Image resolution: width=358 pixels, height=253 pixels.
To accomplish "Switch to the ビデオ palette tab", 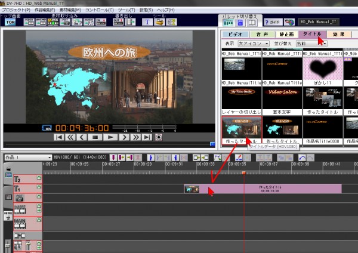I will click(x=236, y=34).
